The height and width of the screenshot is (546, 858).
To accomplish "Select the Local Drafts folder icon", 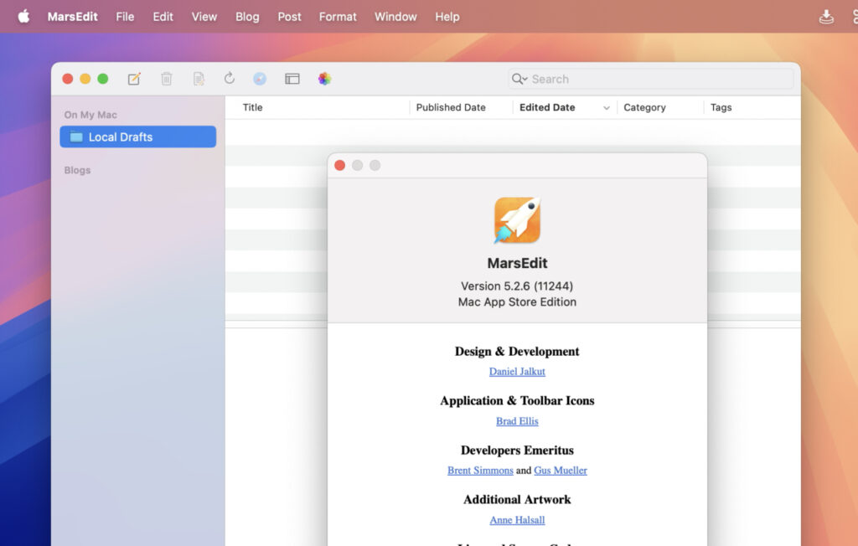I will point(78,136).
